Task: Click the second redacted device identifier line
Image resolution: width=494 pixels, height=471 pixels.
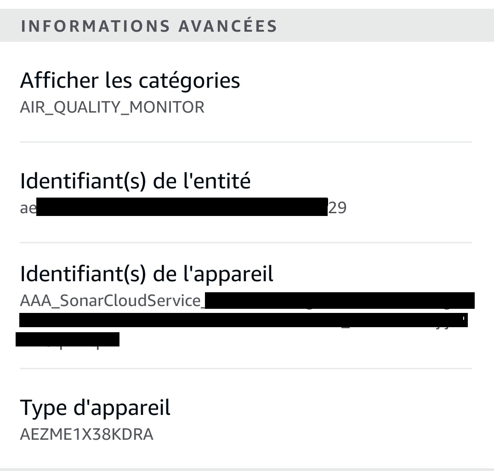Action: [243, 320]
